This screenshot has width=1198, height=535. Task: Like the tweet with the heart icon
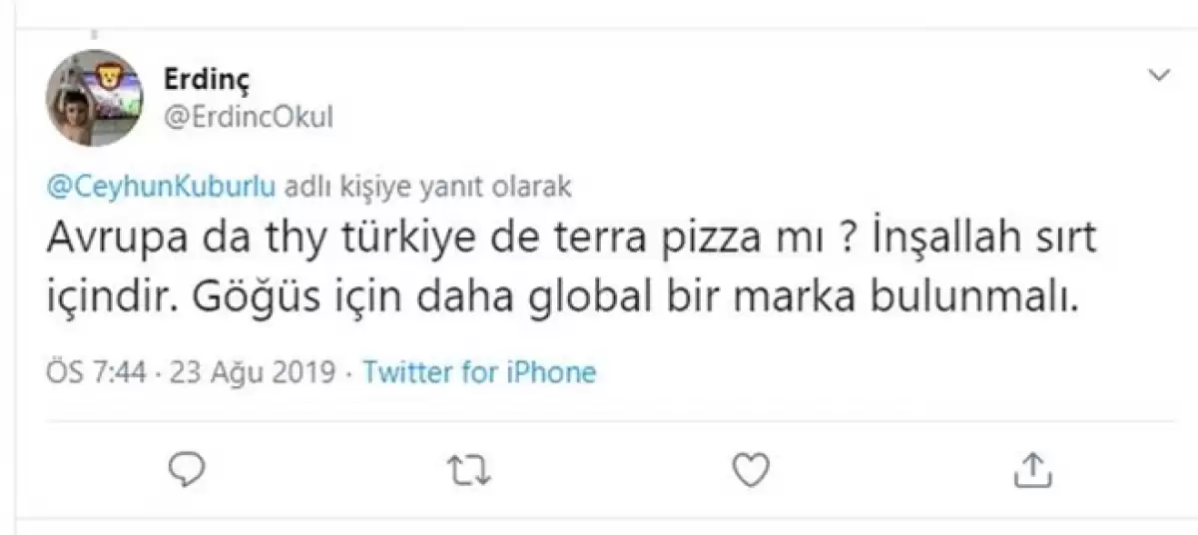point(750,467)
